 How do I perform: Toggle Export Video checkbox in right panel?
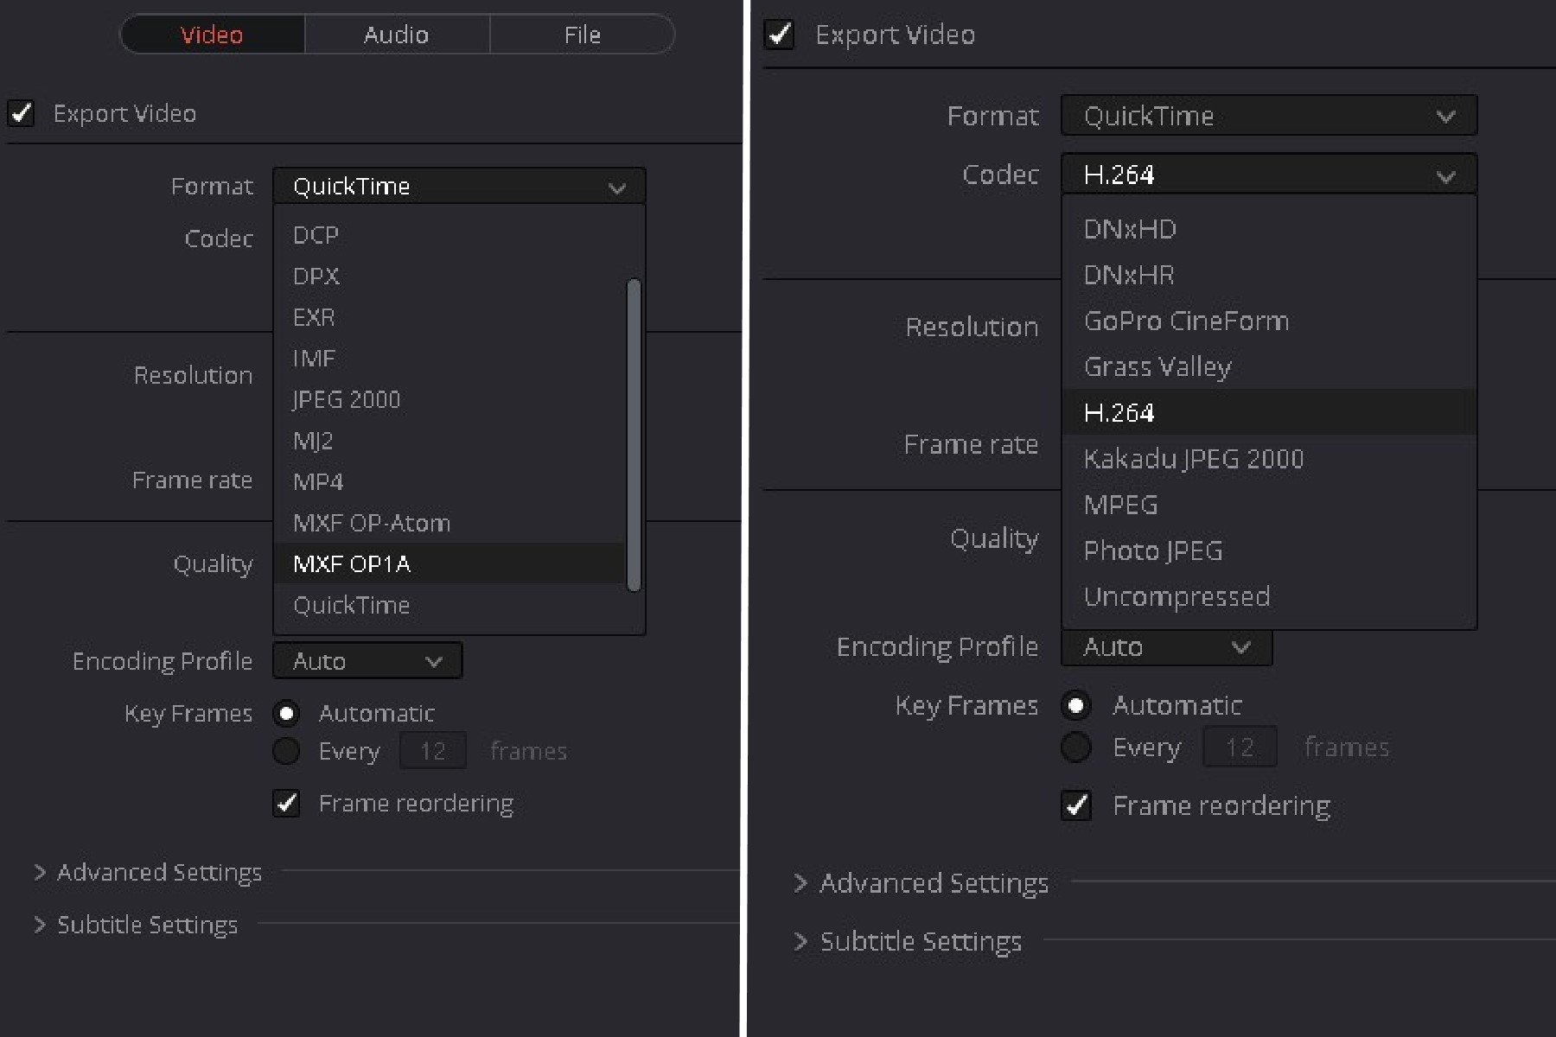779,35
